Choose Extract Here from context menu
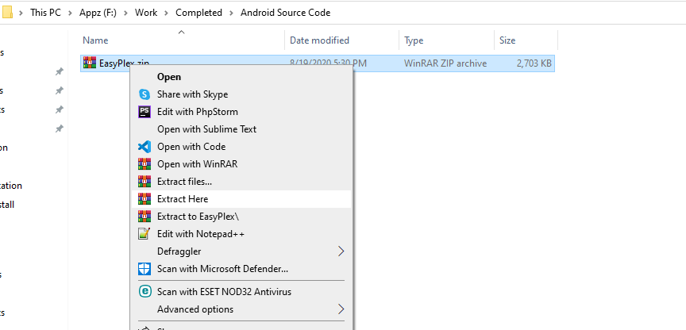 183,199
